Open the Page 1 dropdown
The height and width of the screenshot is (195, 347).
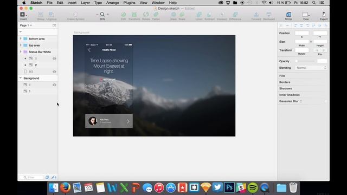click(25, 25)
